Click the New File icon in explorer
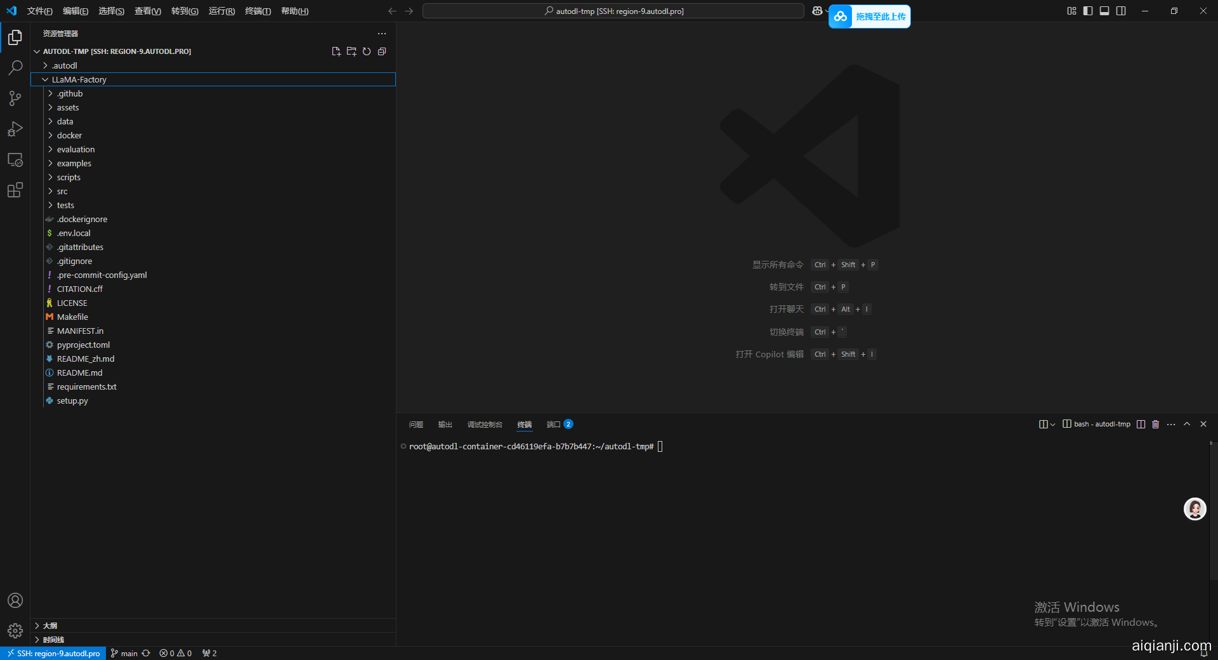 click(x=336, y=51)
